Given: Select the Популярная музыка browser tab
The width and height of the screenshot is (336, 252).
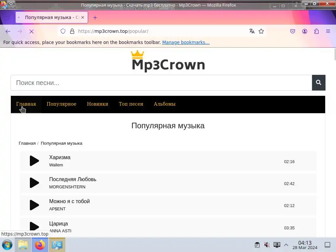Looking at the screenshot, I should pos(52,17).
